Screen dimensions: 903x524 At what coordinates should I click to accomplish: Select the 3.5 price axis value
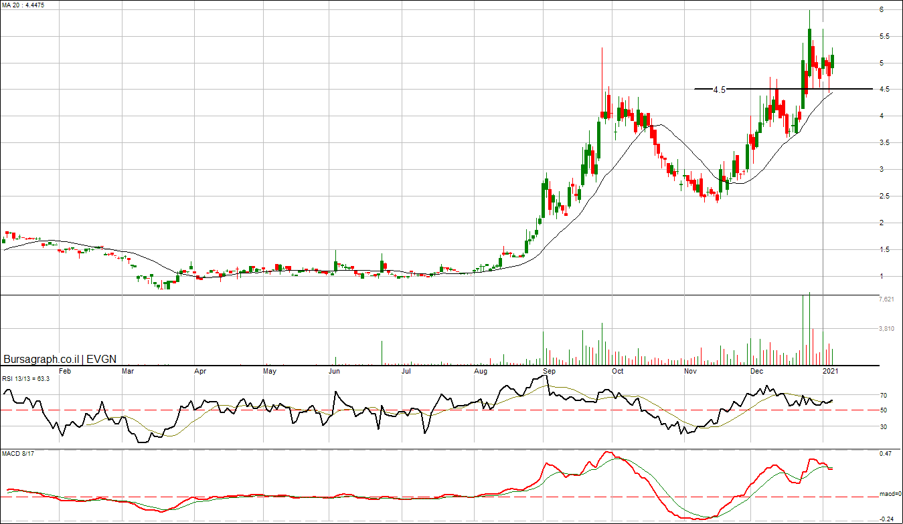point(884,143)
